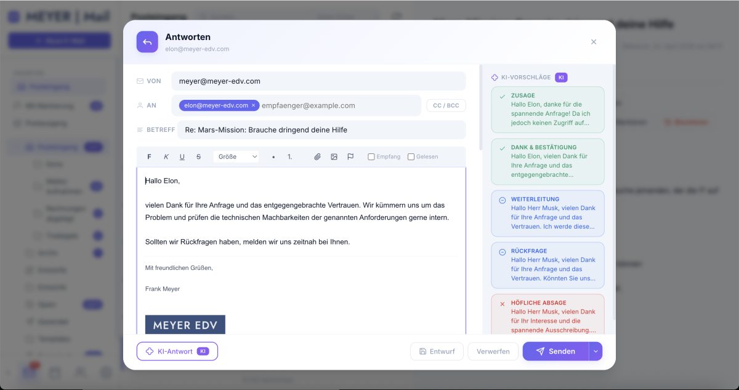Click the "Frank Meyer" signature name
The width and height of the screenshot is (739, 390).
coord(163,289)
